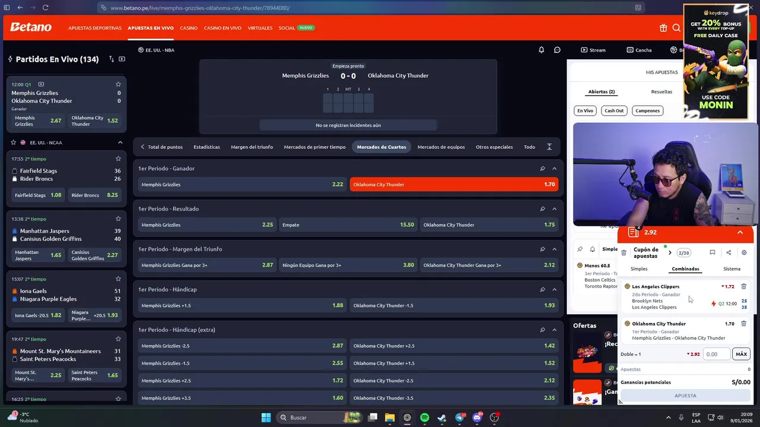Expand Cupón de apuestas with right chevron
This screenshot has width=760, height=427.
click(x=670, y=253)
